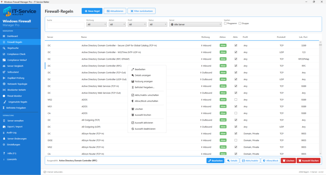Click Filter zurücksetzen button
The image size is (326, 175).
142,11
